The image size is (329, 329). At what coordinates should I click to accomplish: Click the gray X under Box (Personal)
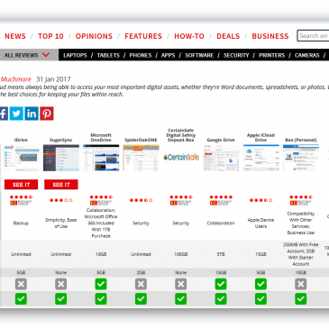coord(301,284)
